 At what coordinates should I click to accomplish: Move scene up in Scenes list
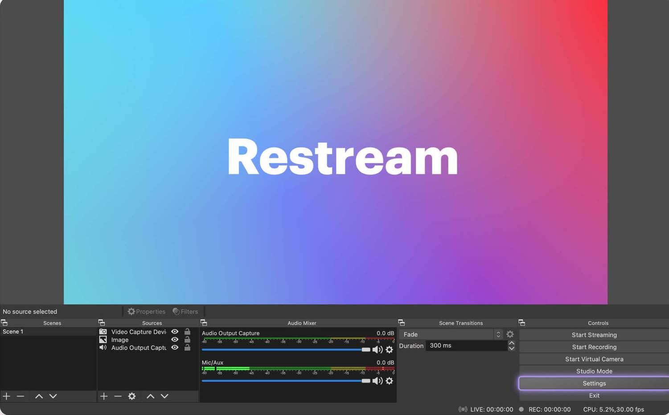click(39, 396)
